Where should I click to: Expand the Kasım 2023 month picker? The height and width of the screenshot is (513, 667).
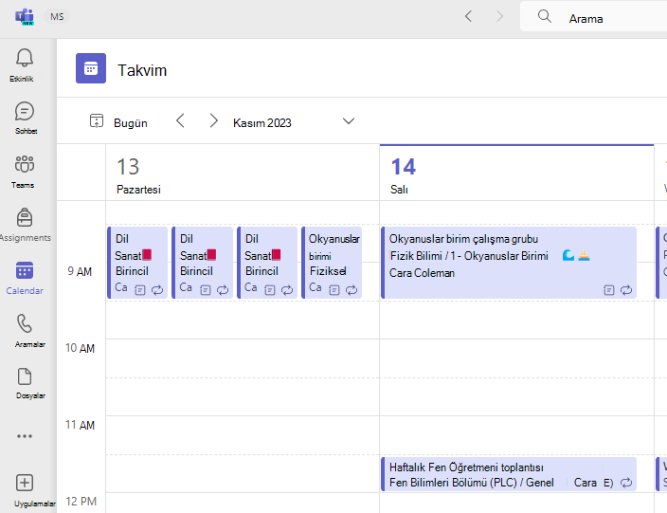tap(349, 121)
